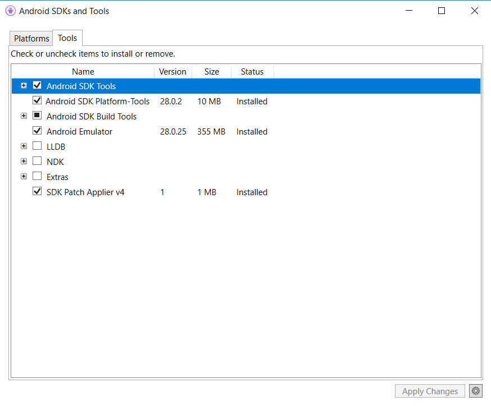Viewport: 491px width, 406px height.
Task: Uncheck the Android SDK Tools item
Action: click(37, 85)
